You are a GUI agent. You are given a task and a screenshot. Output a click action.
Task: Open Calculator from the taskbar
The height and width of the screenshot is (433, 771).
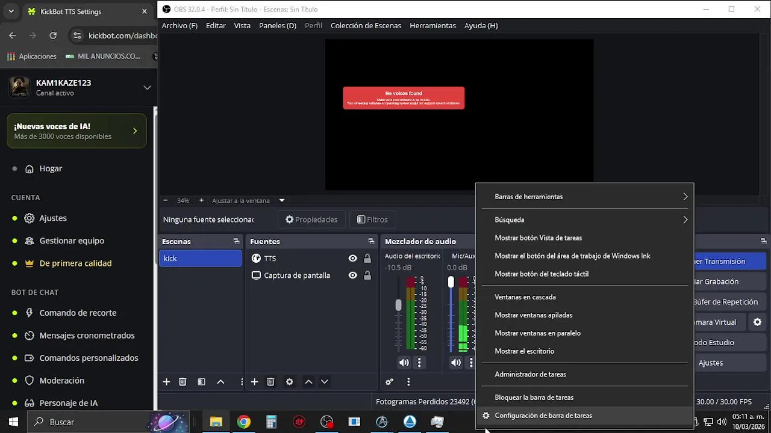point(271,422)
